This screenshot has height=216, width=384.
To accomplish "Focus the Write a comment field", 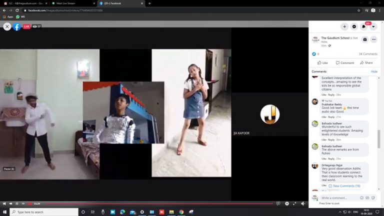I will tap(339, 198).
